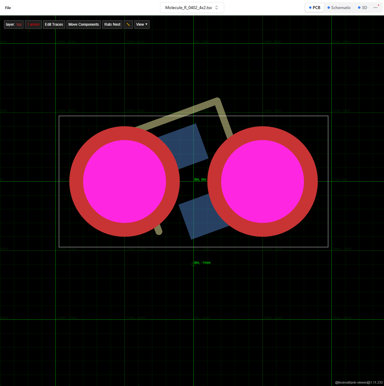Enable Move Components mode
Screen dimensions: 384x386
point(84,24)
